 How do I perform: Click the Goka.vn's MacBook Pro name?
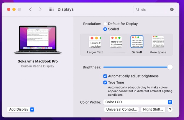click(x=37, y=61)
